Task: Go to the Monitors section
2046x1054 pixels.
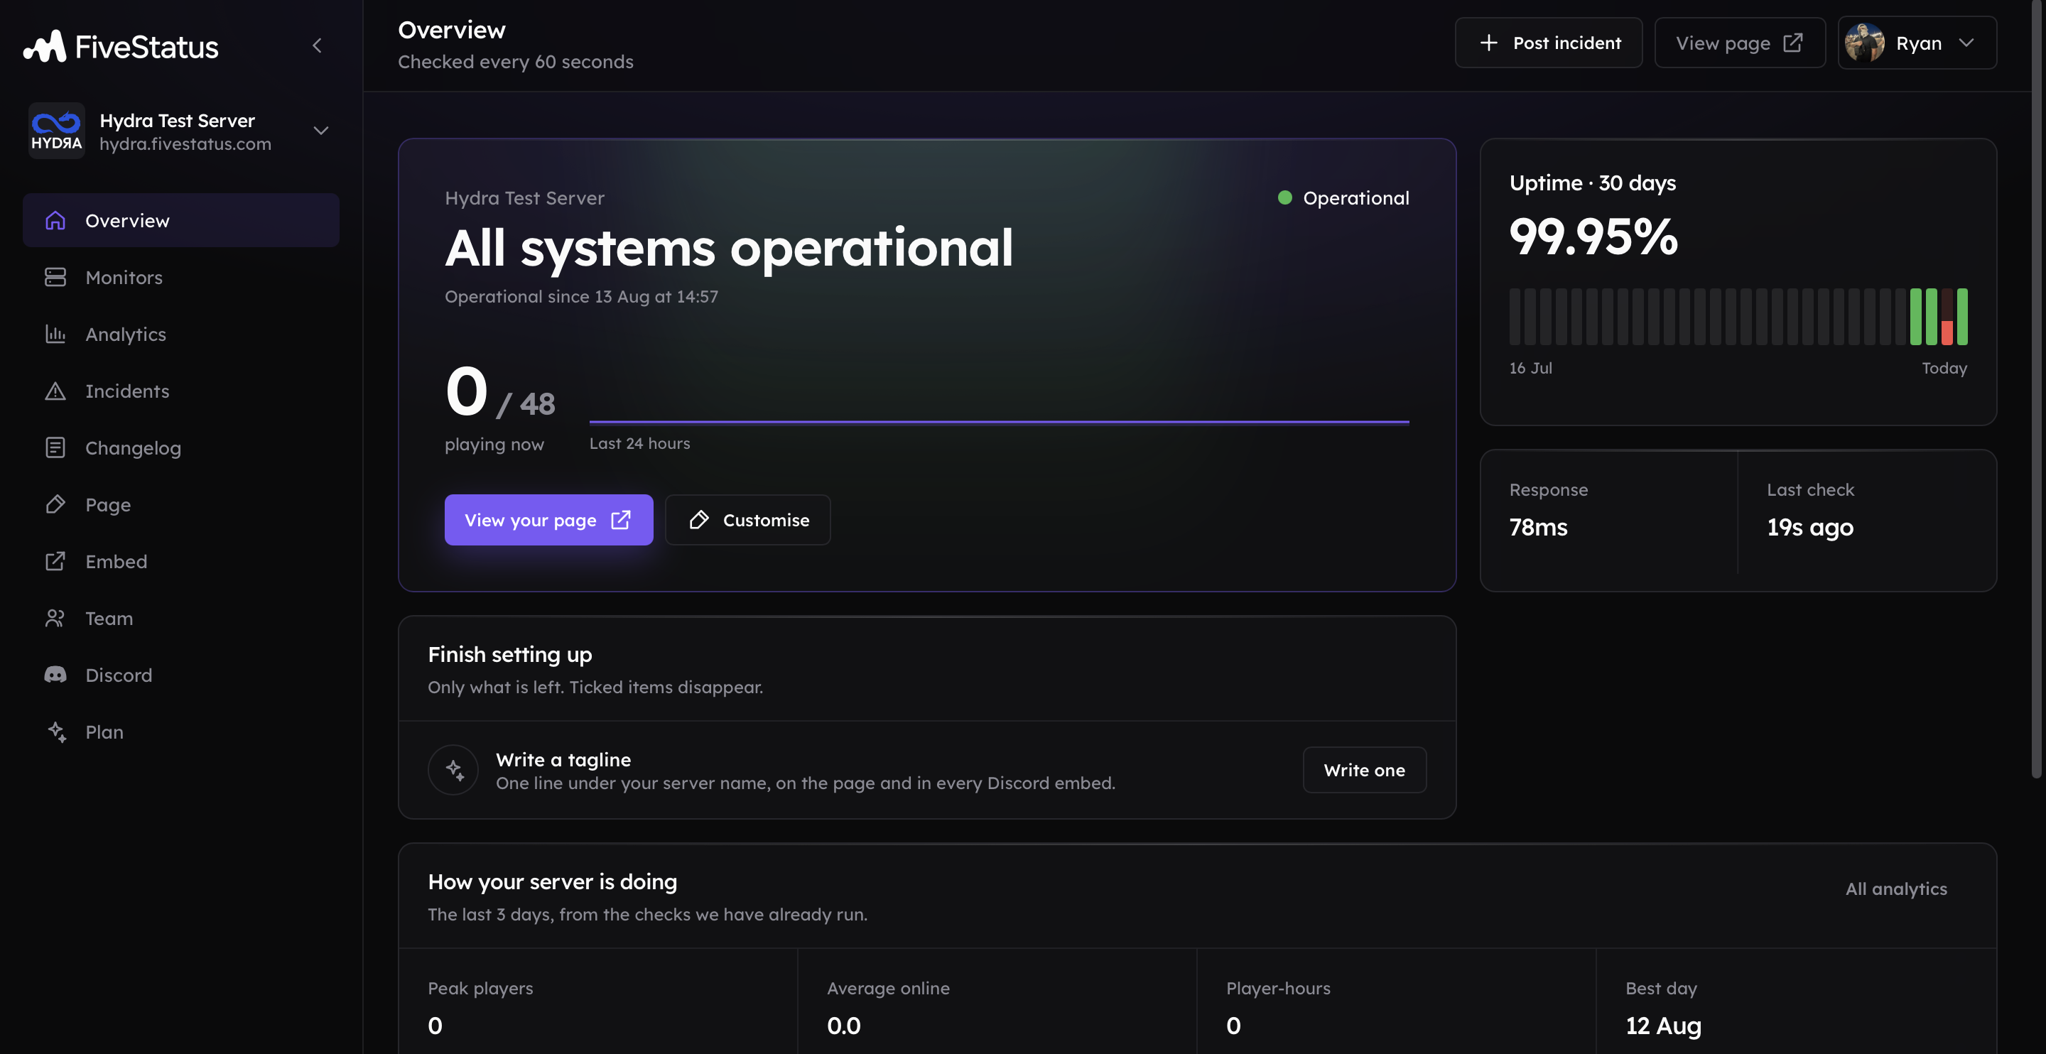Action: click(181, 277)
